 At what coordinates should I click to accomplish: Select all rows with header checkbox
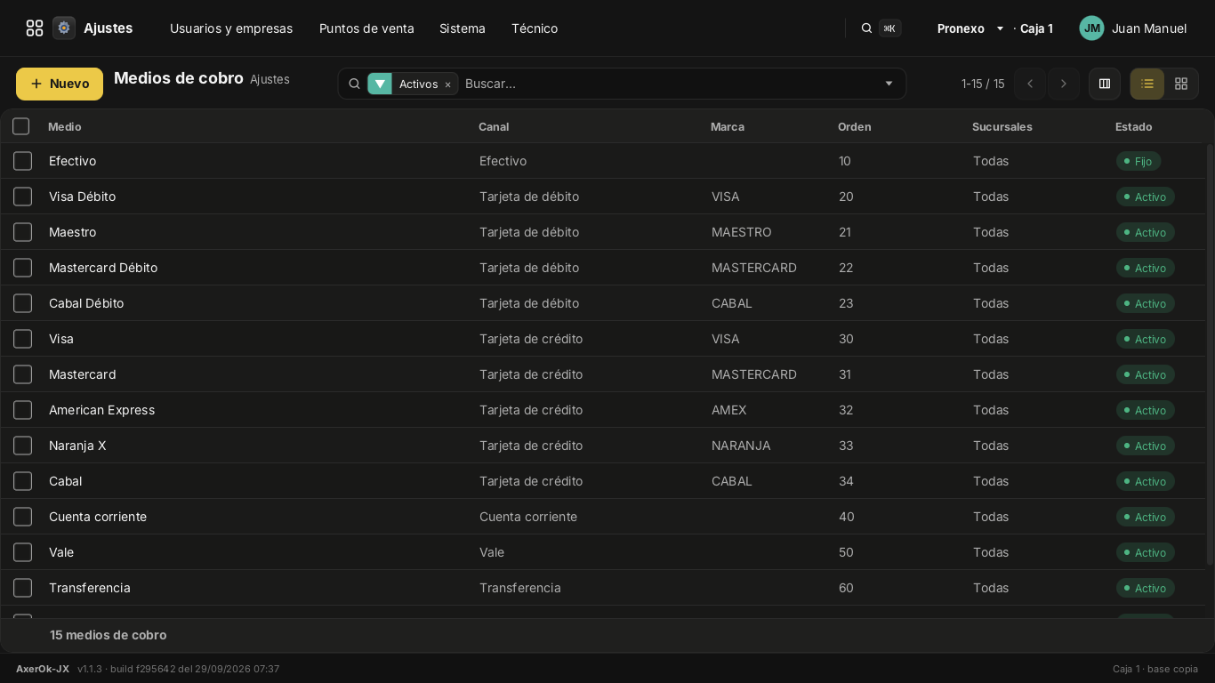point(21,126)
